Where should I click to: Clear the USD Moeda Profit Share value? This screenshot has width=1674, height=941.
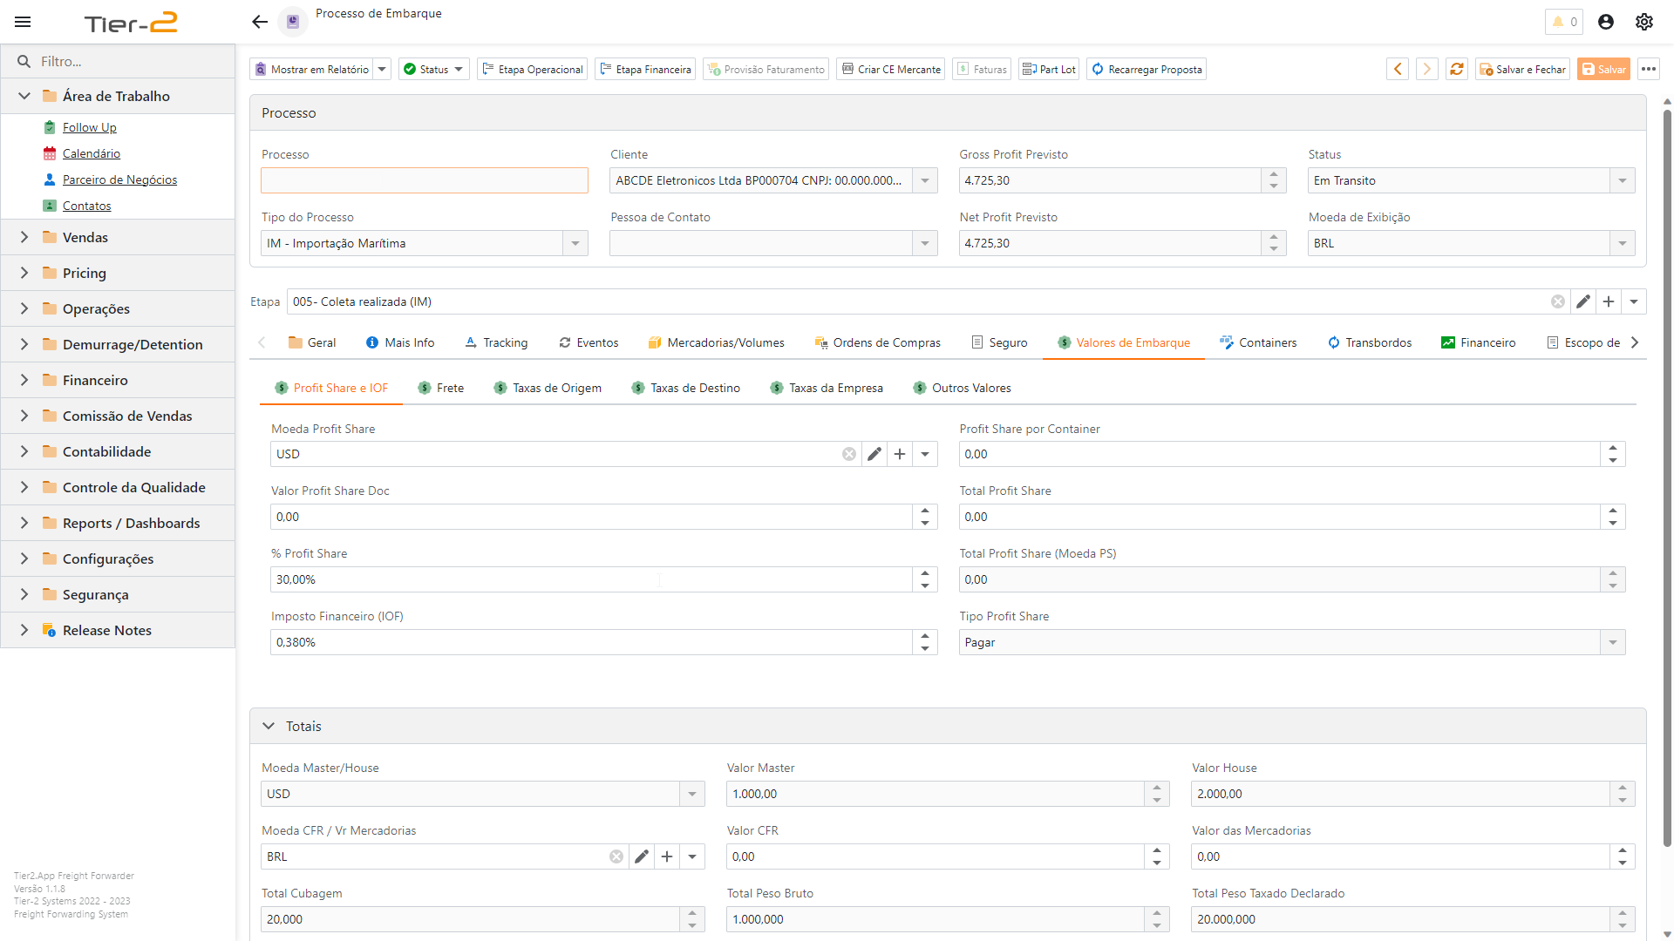[x=849, y=454]
